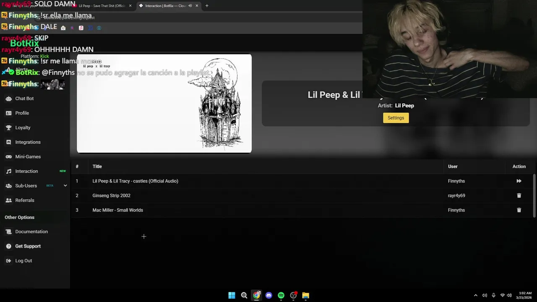Screen dimensions: 537x302
Task: Click the user rayr4y69 in queue table
Action: pyautogui.click(x=456, y=195)
